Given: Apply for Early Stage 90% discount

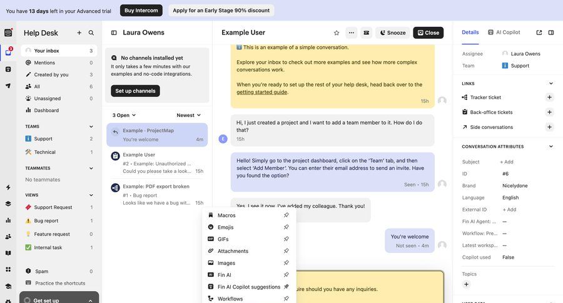Looking at the screenshot, I should pyautogui.click(x=221, y=11).
